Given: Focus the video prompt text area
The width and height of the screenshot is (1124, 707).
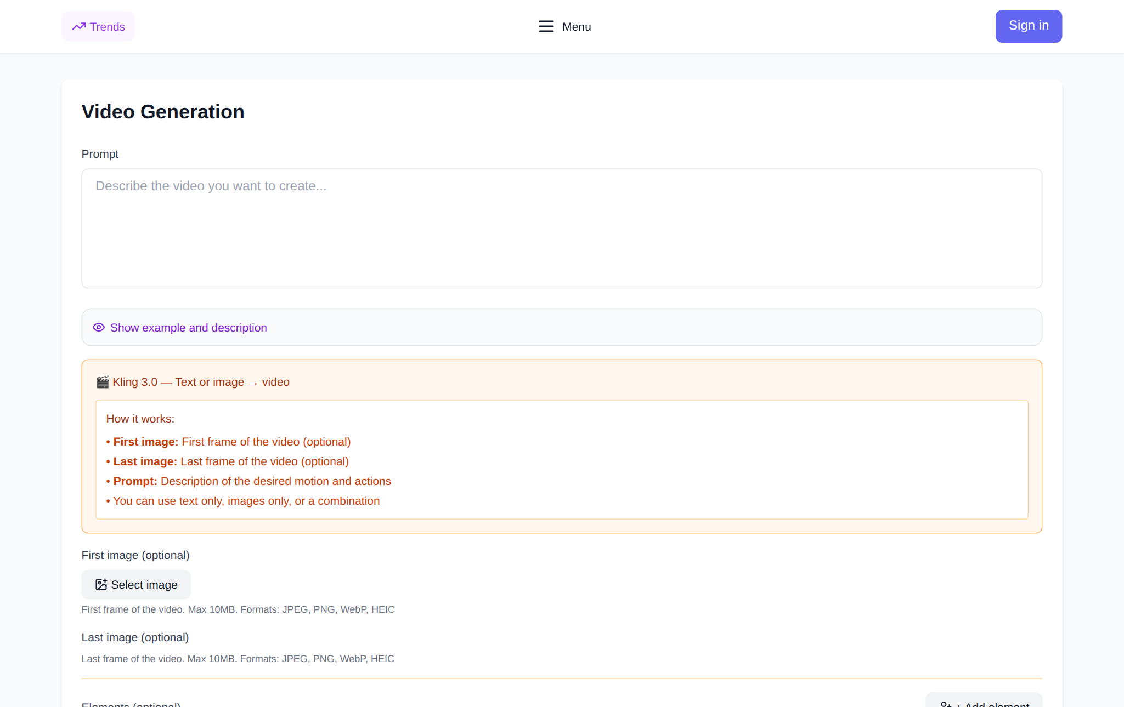Looking at the screenshot, I should coord(562,228).
